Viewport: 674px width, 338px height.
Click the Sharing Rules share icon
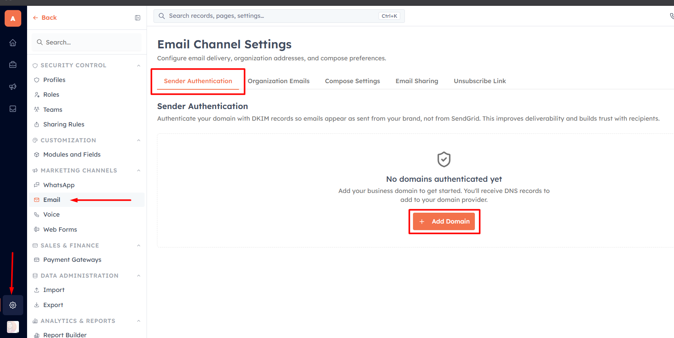point(37,124)
